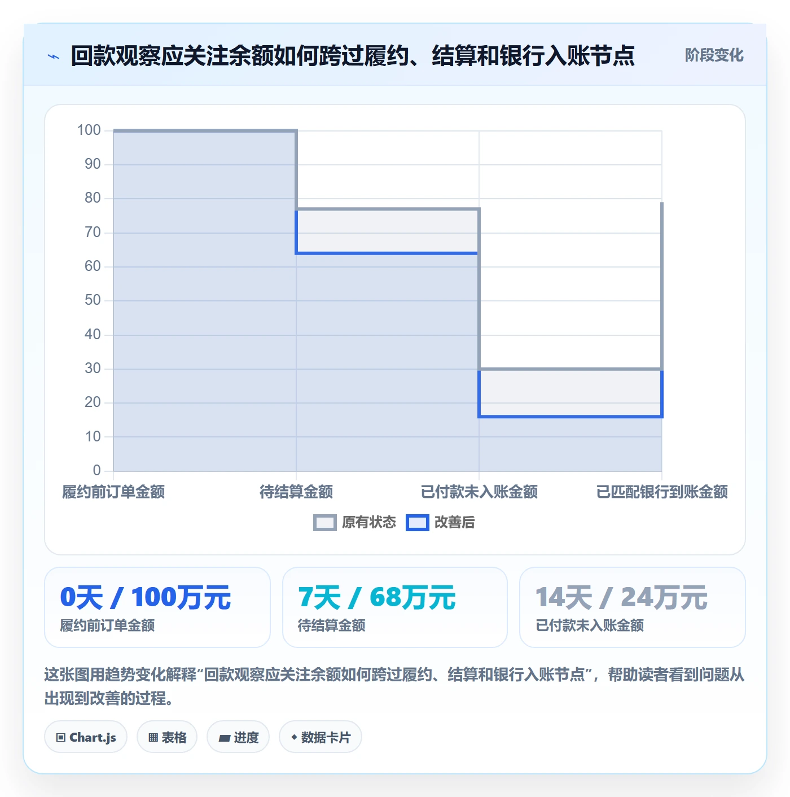The width and height of the screenshot is (790, 797).
Task: Click the 已匹配银行到账金额 axis label
Action: (x=662, y=492)
